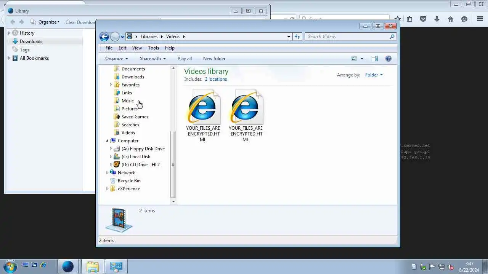Click the network tray icon

(x=441, y=267)
